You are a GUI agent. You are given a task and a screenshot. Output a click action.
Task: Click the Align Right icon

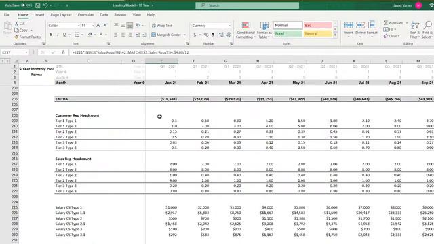click(130, 35)
